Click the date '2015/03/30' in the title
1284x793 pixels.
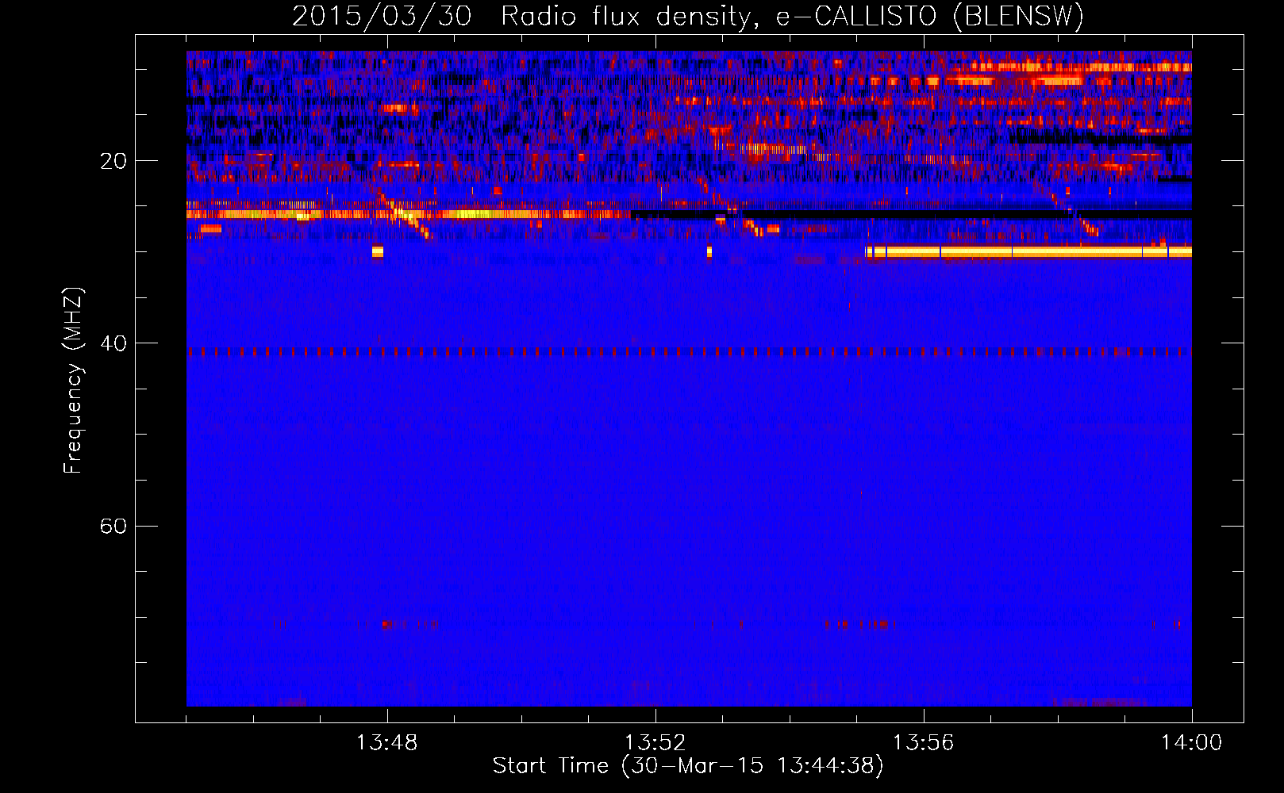point(382,17)
